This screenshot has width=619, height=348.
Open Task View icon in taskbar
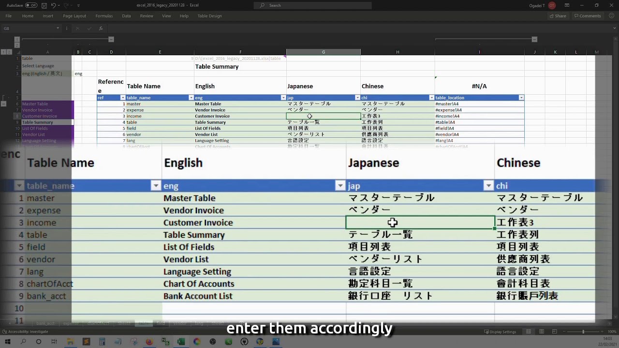54,342
